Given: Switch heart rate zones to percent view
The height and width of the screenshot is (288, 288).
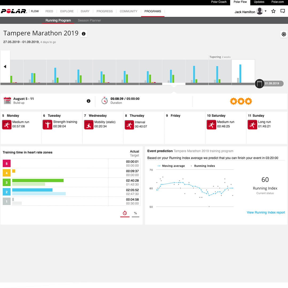Looking at the screenshot, I should 135,213.
